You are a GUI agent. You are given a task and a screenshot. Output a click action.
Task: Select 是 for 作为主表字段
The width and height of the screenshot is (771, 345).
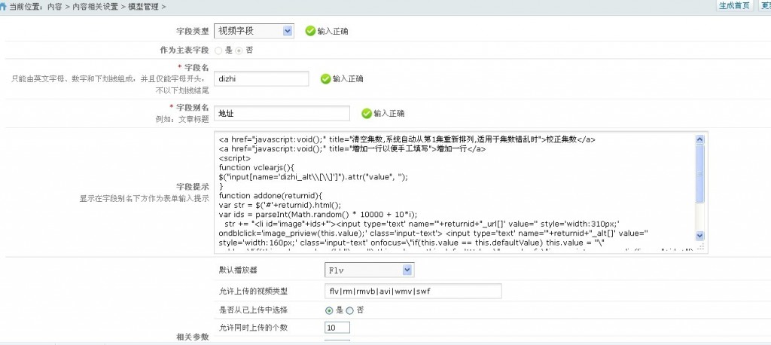(x=218, y=50)
